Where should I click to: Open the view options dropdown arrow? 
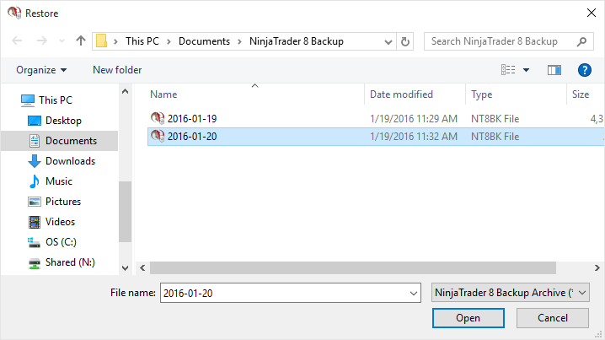(527, 70)
